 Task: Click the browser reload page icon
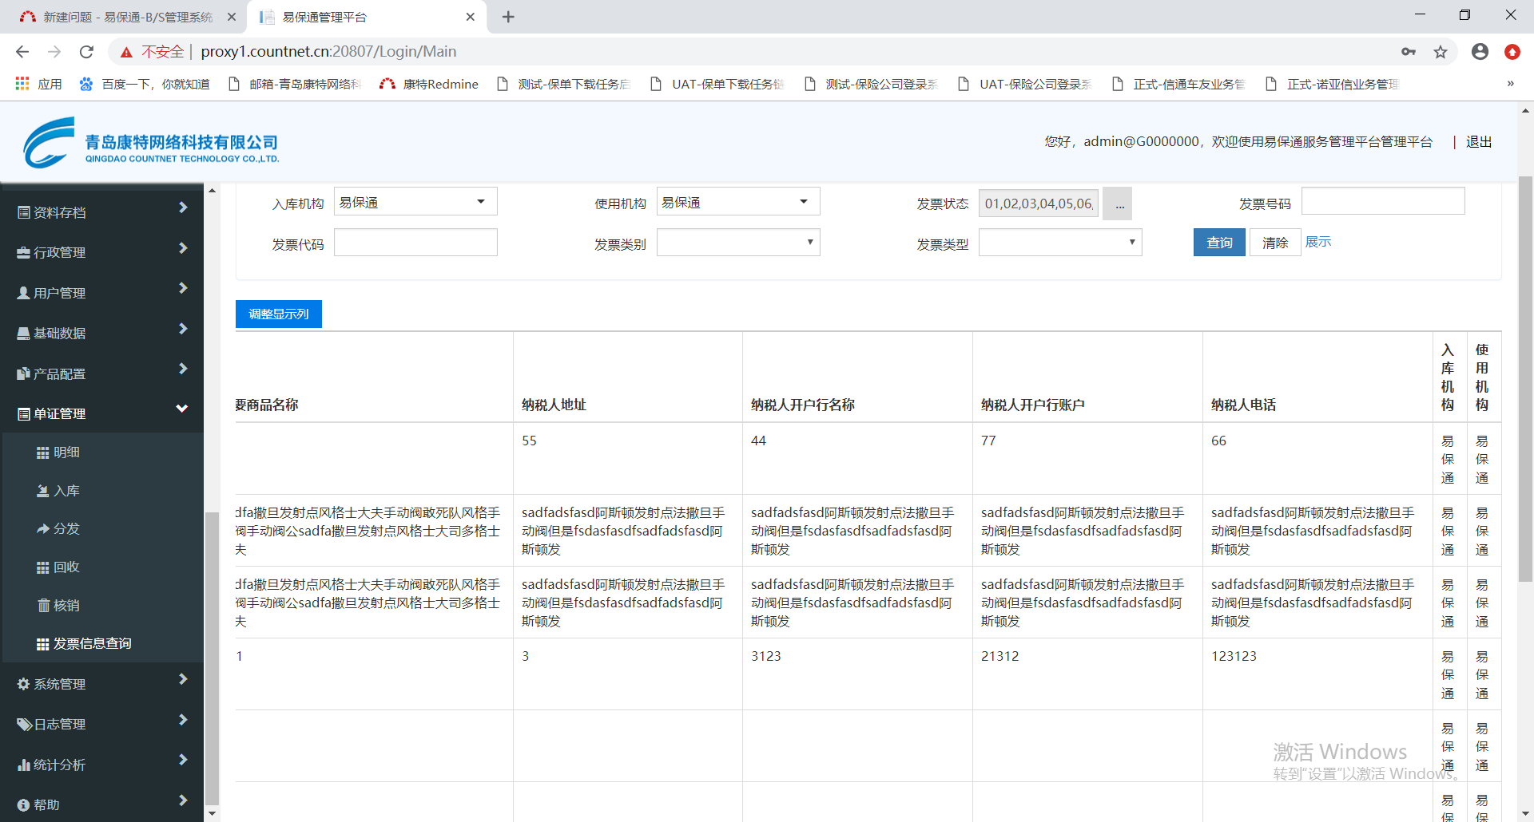point(86,52)
